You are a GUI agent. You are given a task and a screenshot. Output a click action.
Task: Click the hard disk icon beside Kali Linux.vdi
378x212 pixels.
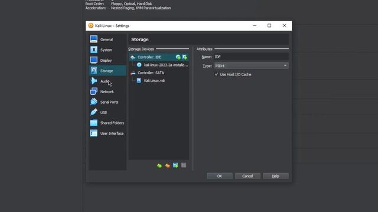tap(139, 81)
